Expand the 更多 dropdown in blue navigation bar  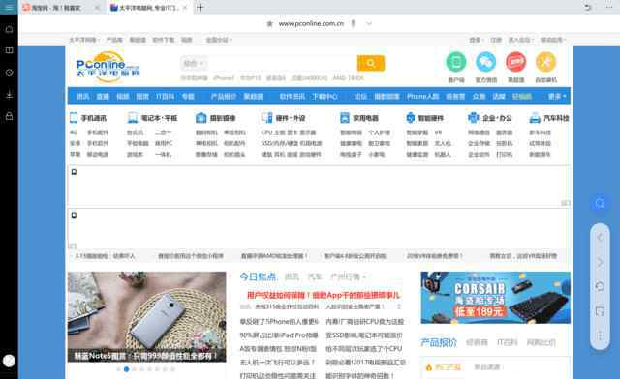click(557, 96)
